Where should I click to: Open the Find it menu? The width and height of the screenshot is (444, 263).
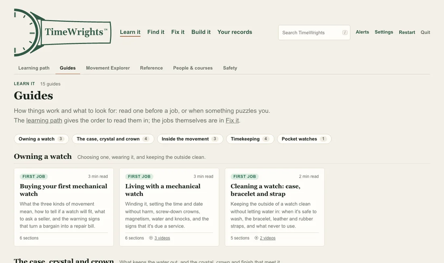(x=156, y=32)
